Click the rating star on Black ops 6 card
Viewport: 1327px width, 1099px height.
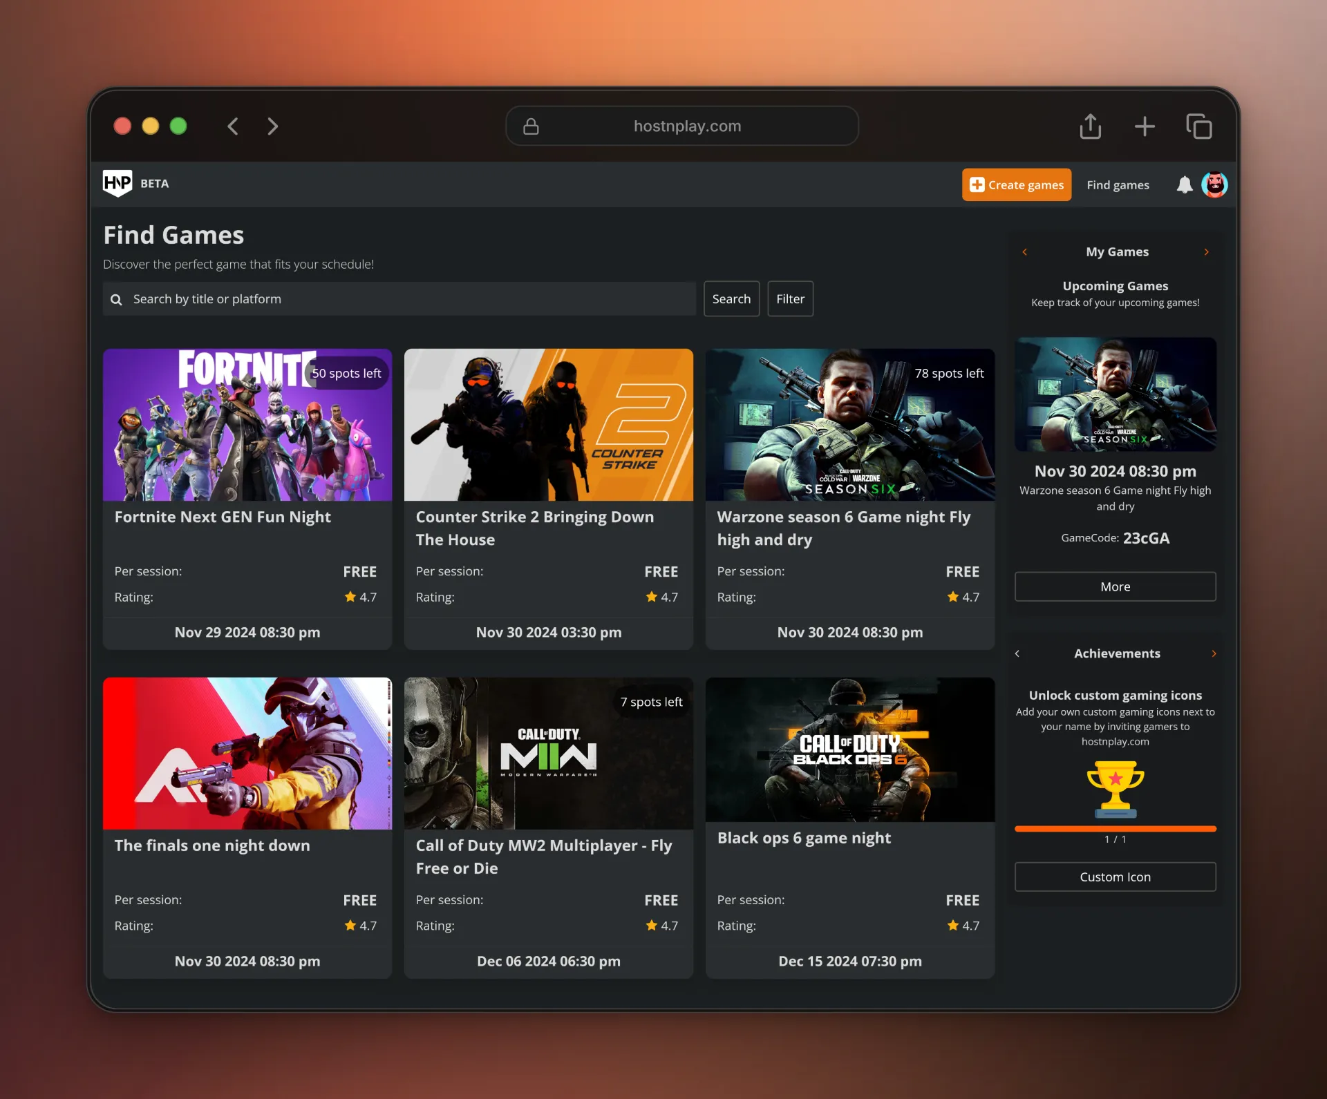click(x=953, y=926)
